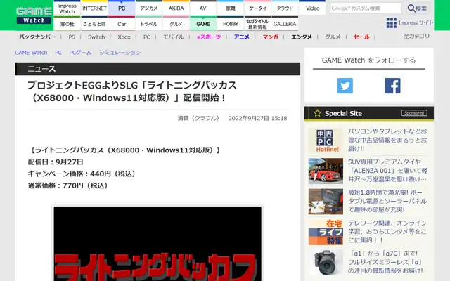The height and width of the screenshot is (281, 450).
Task: Click the 中古PC Hotline thumbnail
Action: [326, 140]
